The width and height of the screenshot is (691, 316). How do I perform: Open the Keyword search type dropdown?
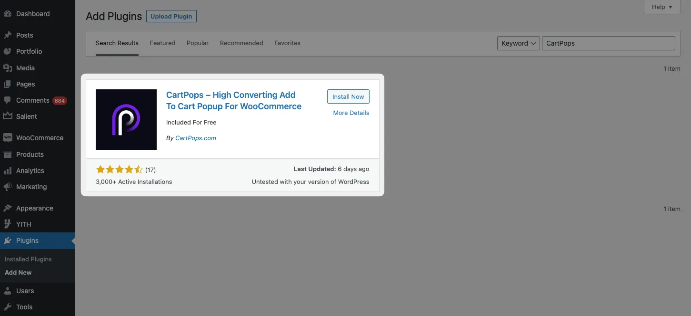coord(518,43)
